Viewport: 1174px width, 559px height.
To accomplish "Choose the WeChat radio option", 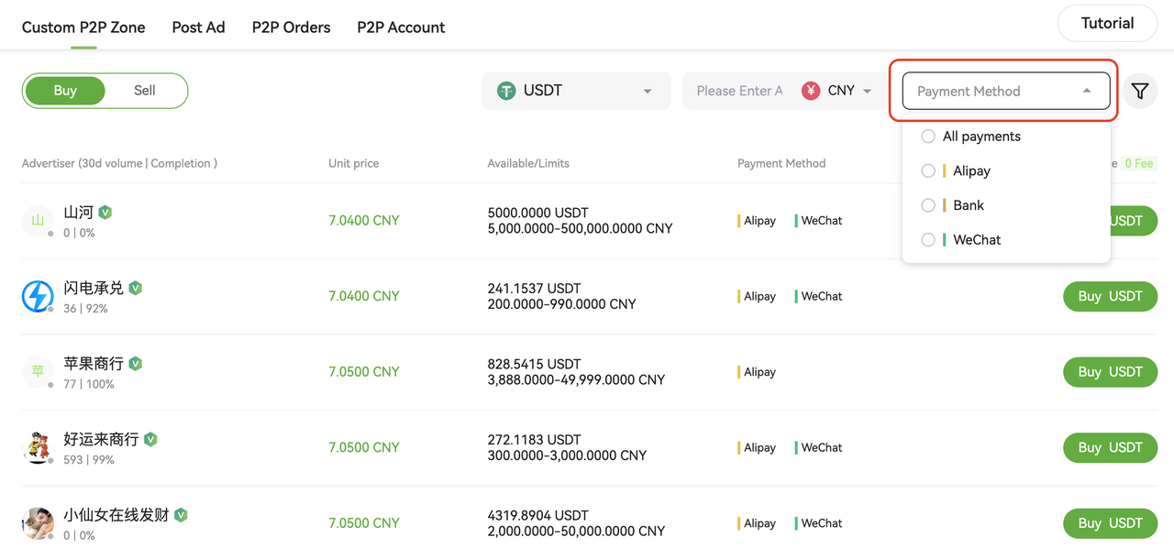I will click(x=928, y=240).
